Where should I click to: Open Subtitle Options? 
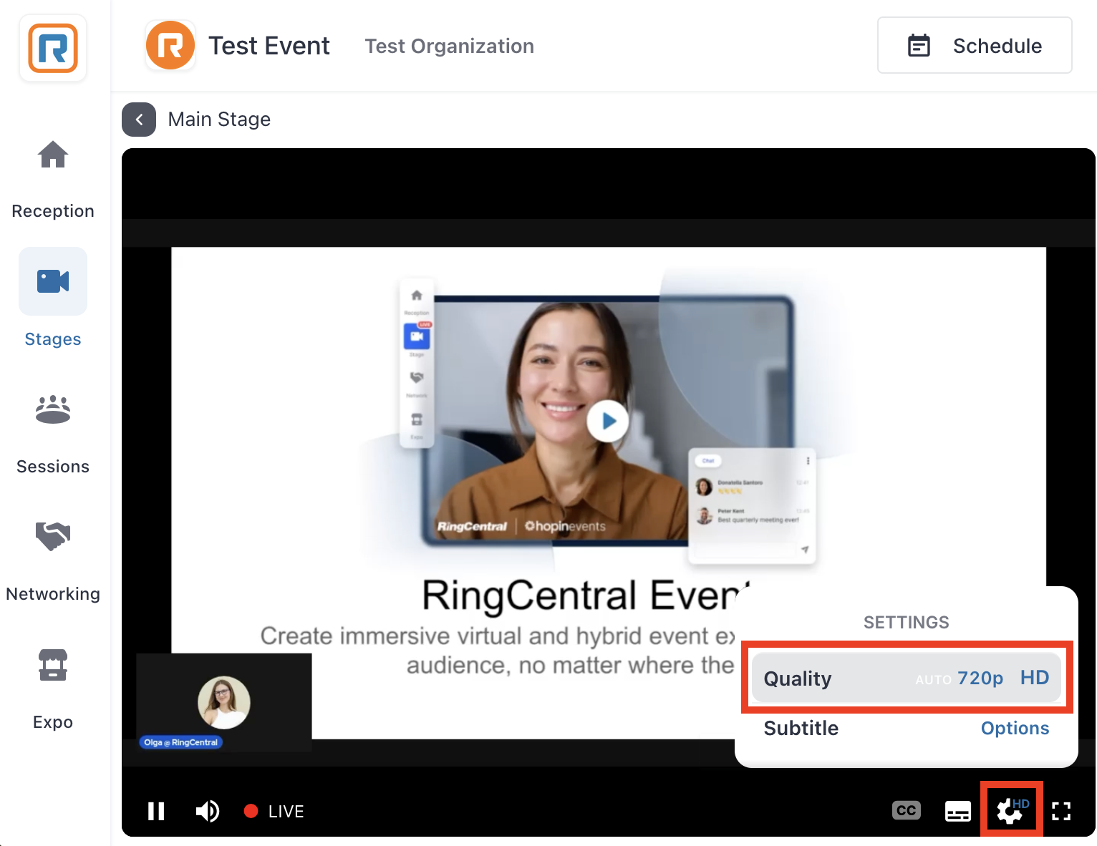tap(1015, 728)
